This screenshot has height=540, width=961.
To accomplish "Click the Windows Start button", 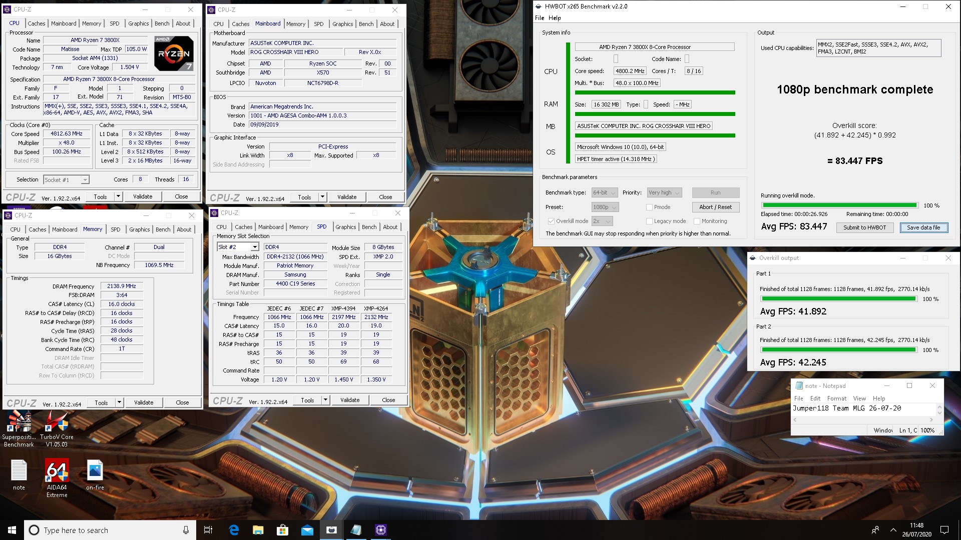I will 12,530.
